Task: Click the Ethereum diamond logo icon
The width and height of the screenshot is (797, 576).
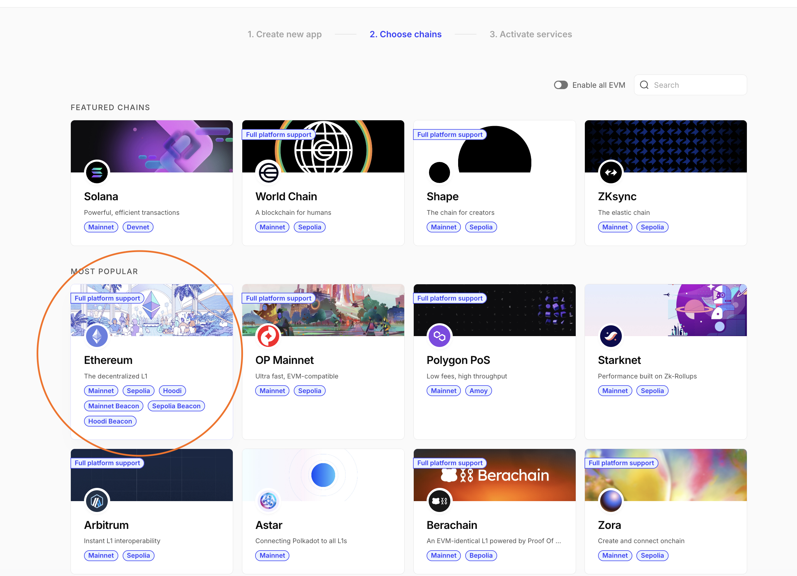Action: click(97, 336)
